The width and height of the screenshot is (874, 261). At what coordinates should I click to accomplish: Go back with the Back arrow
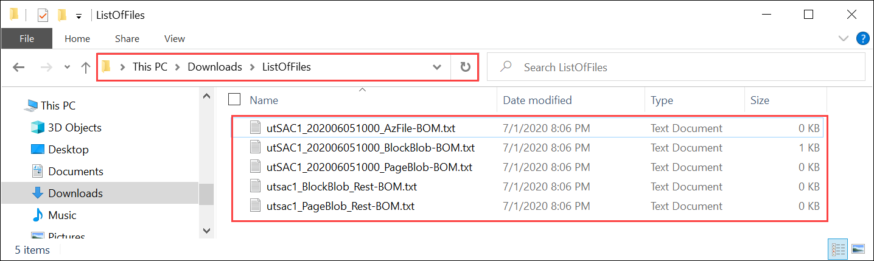click(19, 68)
